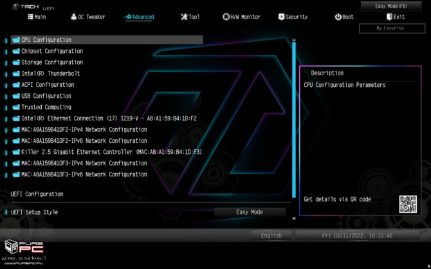Click the Exit door icon
431x269 pixels.
click(389, 17)
